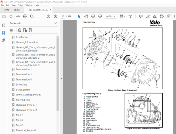Viewport: 176px width, 134px height.
Task: Click the scrolling mode icon
Action: coord(130,16)
